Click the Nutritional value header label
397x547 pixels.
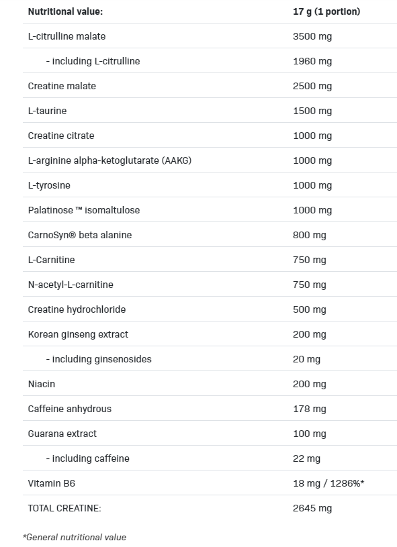(65, 11)
